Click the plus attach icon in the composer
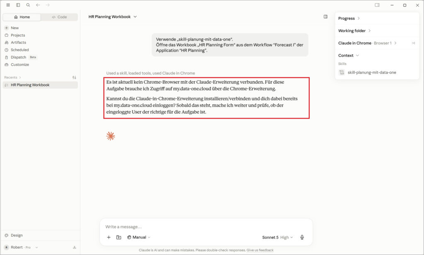This screenshot has height=255, width=424. point(109,237)
